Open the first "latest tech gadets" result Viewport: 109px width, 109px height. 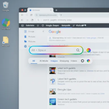[66, 68]
